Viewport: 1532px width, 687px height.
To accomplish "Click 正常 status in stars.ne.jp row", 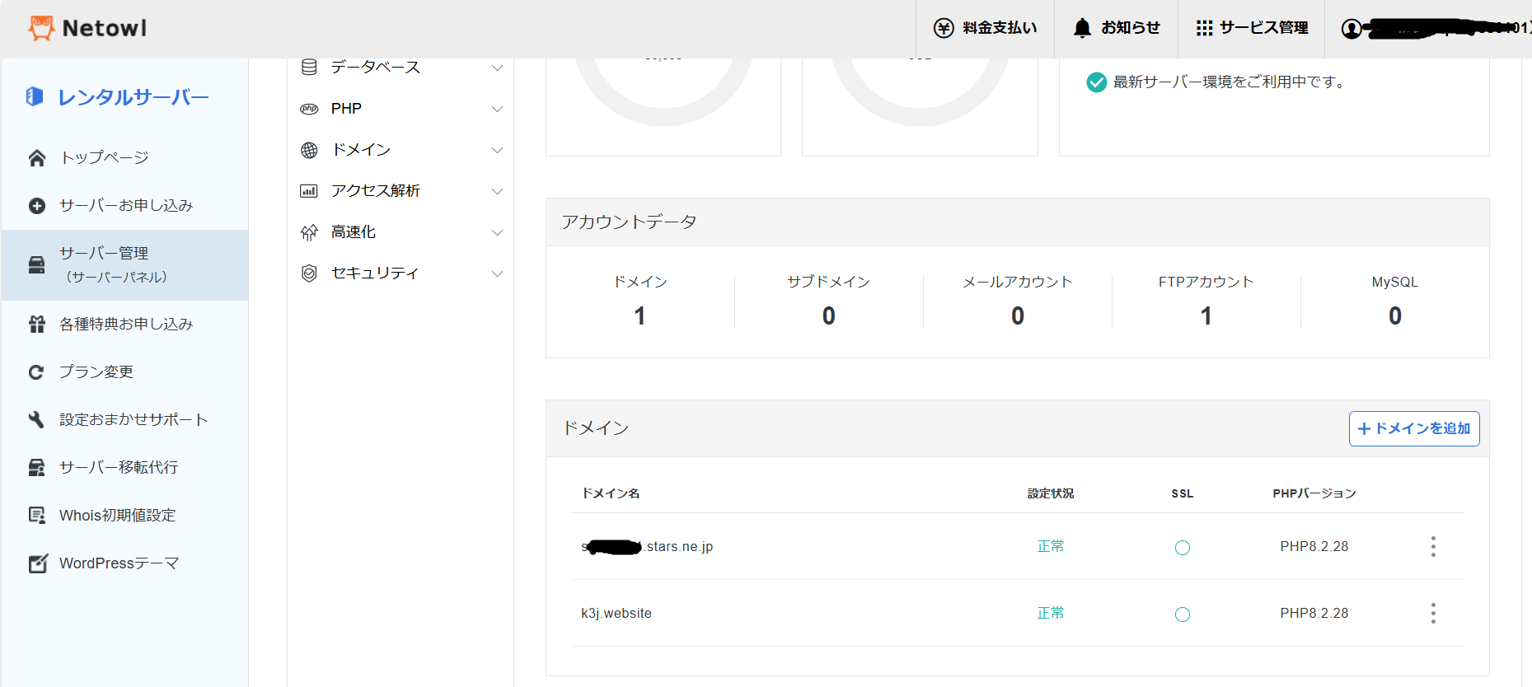I will click(1051, 546).
